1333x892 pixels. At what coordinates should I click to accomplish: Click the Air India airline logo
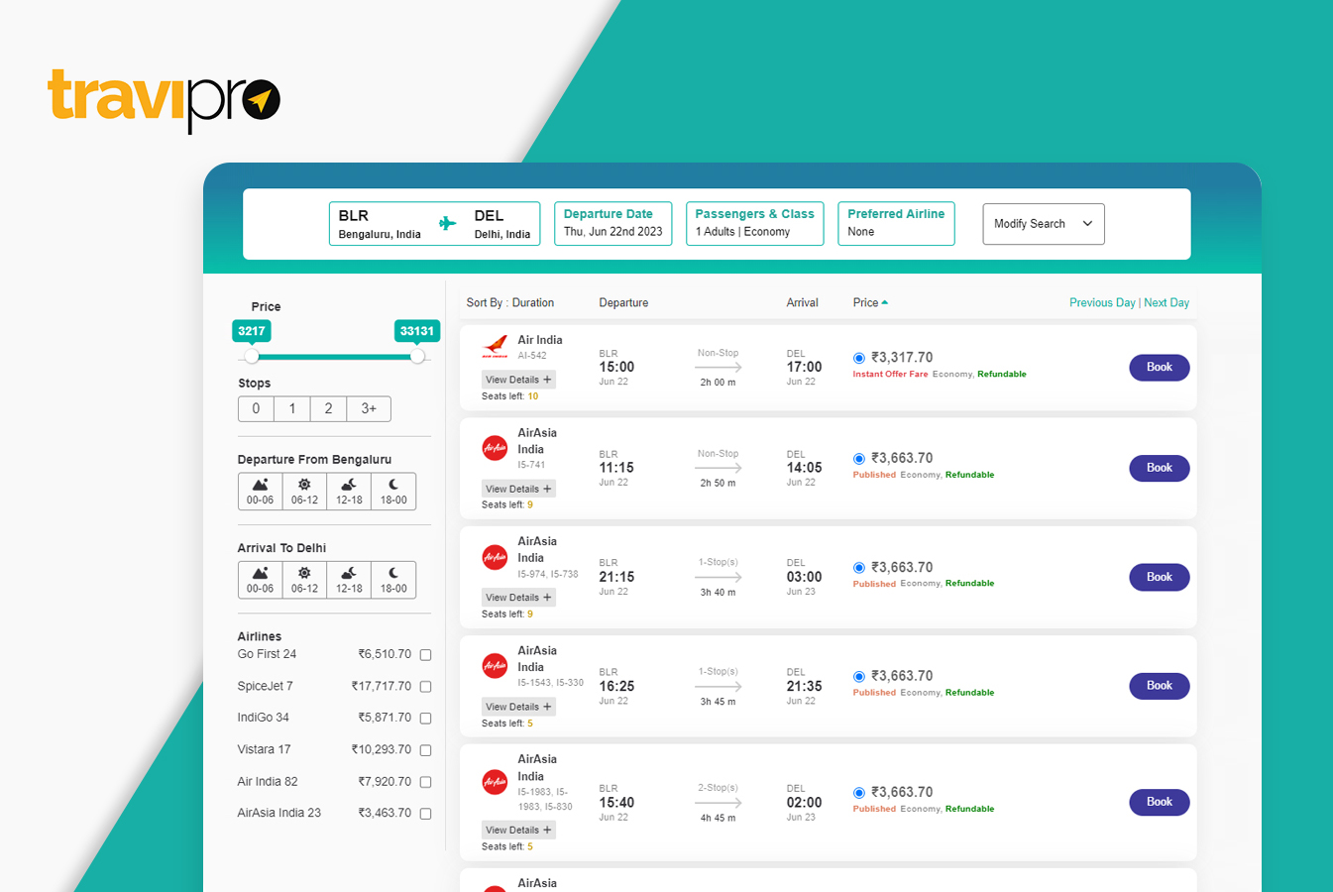(x=495, y=347)
